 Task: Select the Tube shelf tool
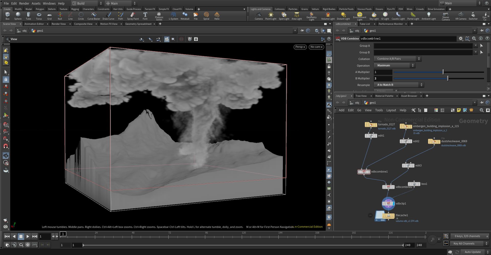[x=28, y=16]
